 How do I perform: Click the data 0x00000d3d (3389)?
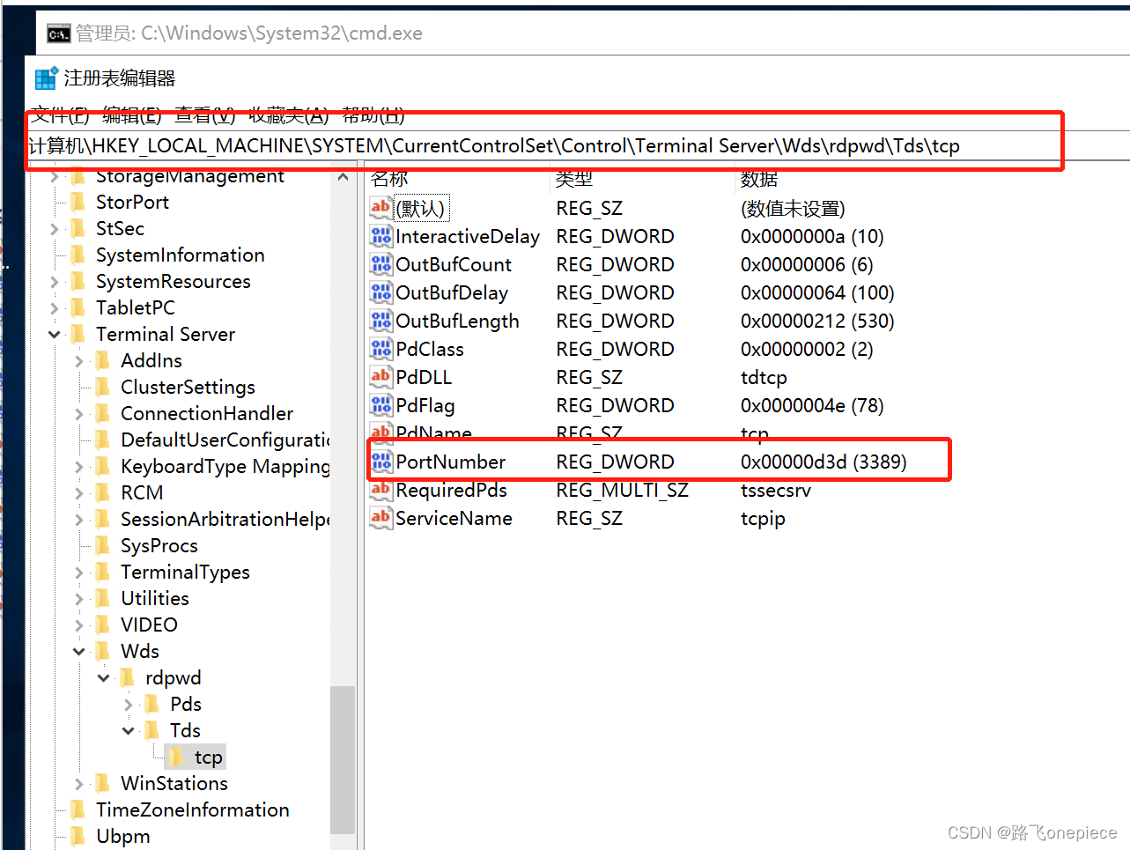823,462
